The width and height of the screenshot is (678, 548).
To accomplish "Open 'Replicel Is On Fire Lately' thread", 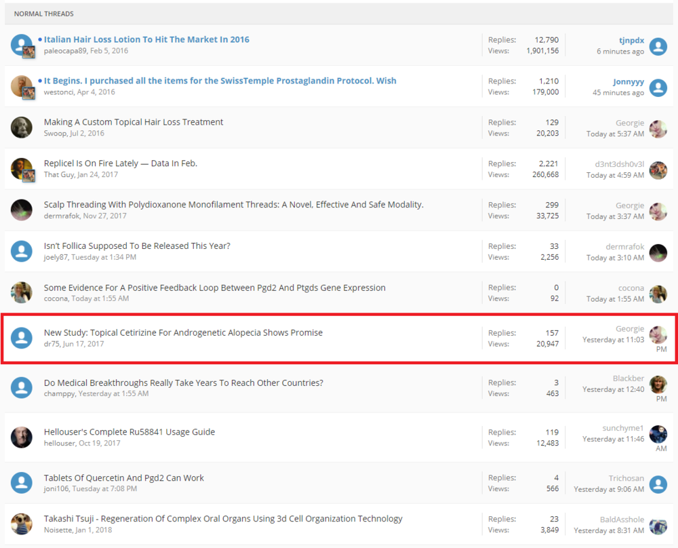I will [121, 163].
